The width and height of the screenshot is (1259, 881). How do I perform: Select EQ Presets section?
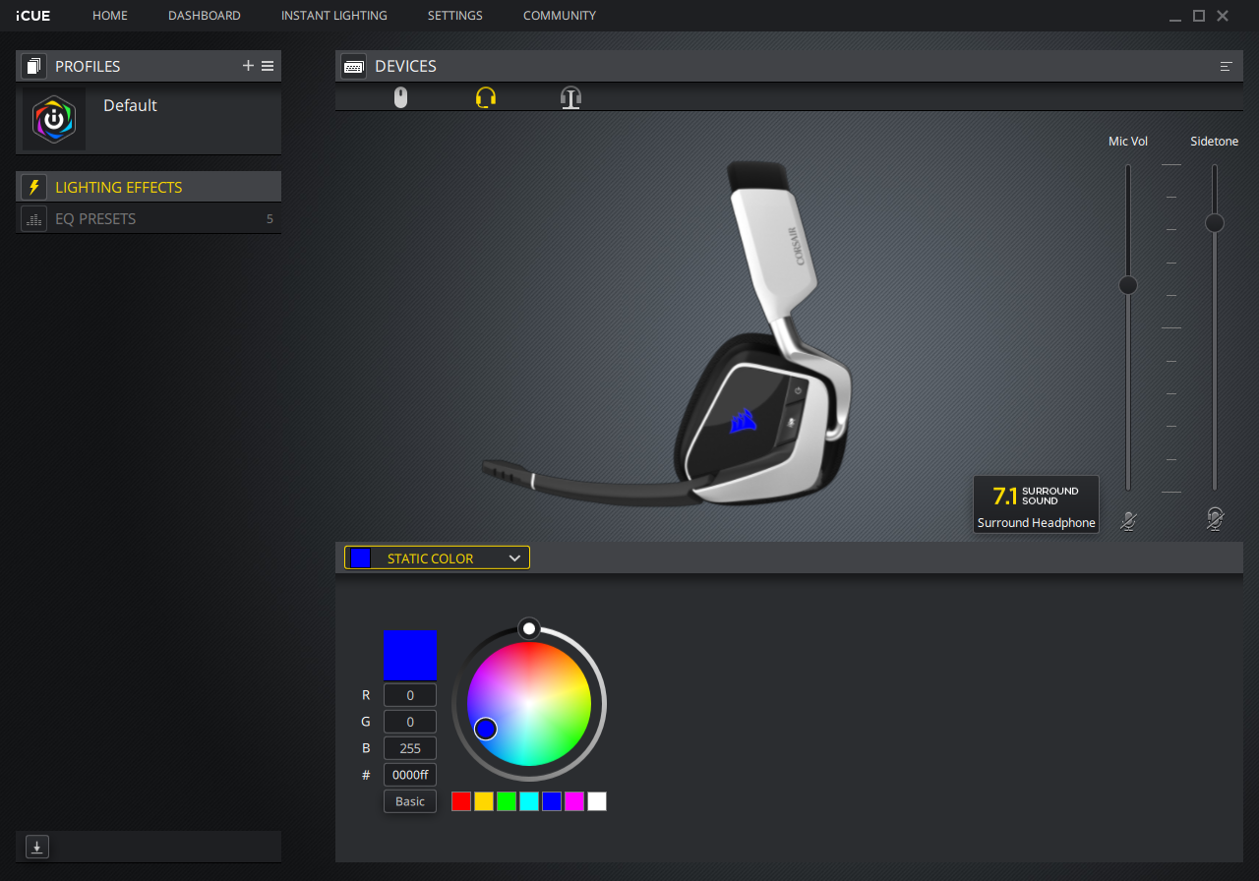(x=149, y=219)
